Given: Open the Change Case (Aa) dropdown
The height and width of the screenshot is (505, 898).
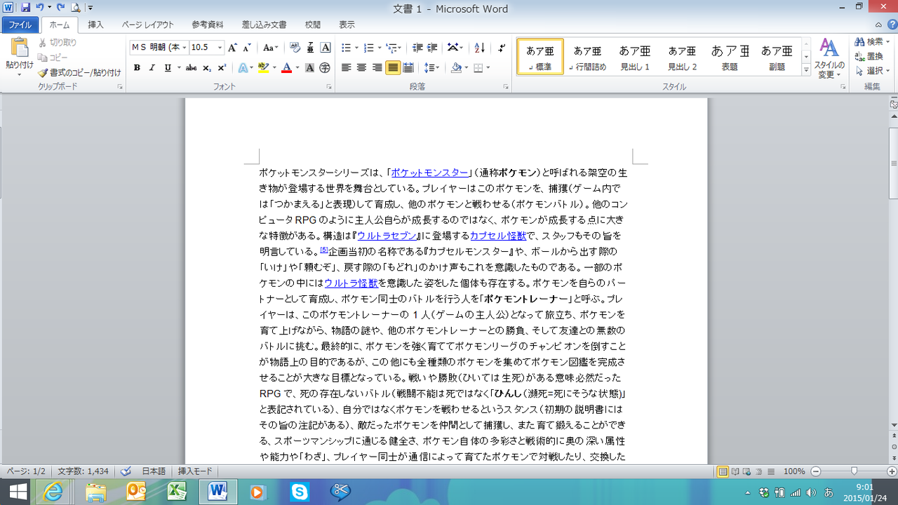Looking at the screenshot, I should [271, 48].
